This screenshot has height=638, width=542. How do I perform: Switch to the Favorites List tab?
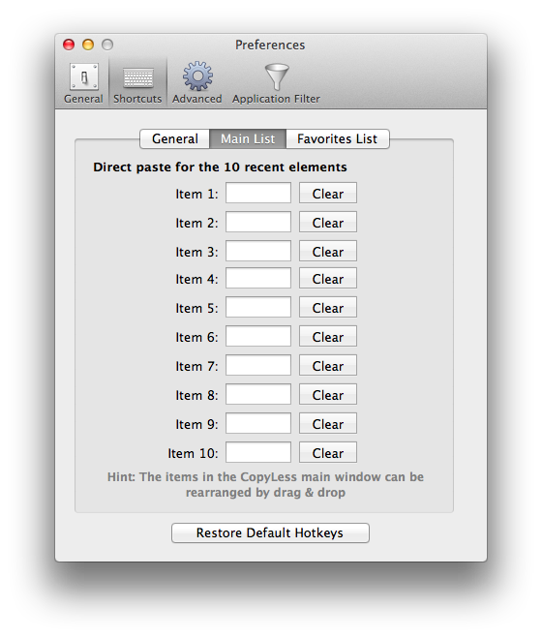338,138
